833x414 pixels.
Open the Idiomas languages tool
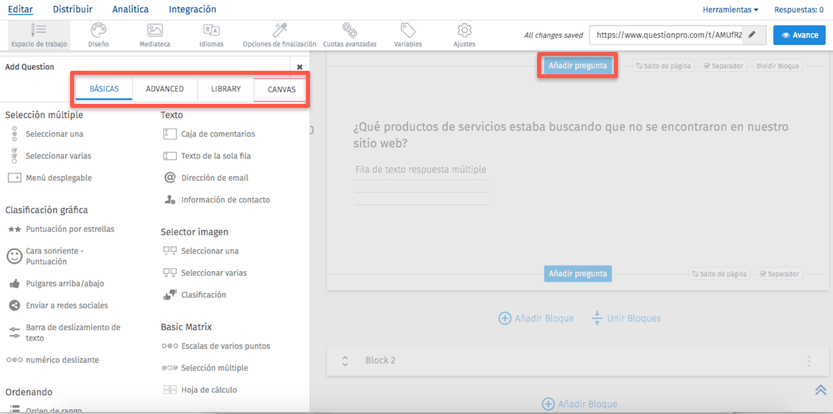[x=212, y=35]
